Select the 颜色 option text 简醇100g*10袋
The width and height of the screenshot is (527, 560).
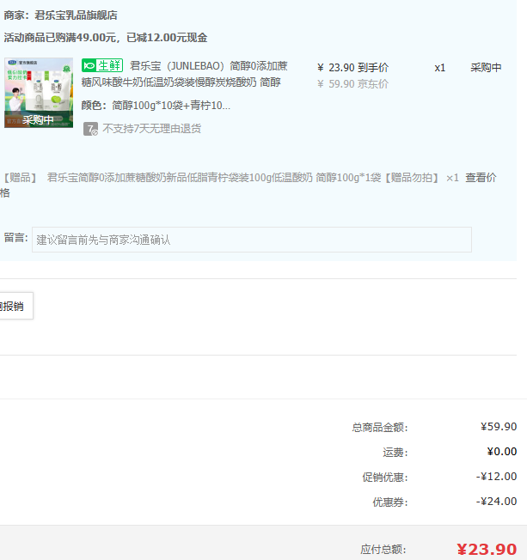[171, 106]
